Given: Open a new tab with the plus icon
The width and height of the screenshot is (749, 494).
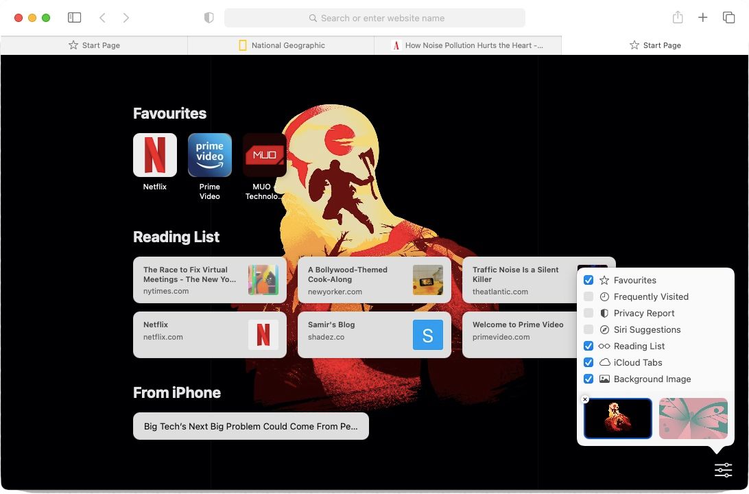Looking at the screenshot, I should (702, 17).
